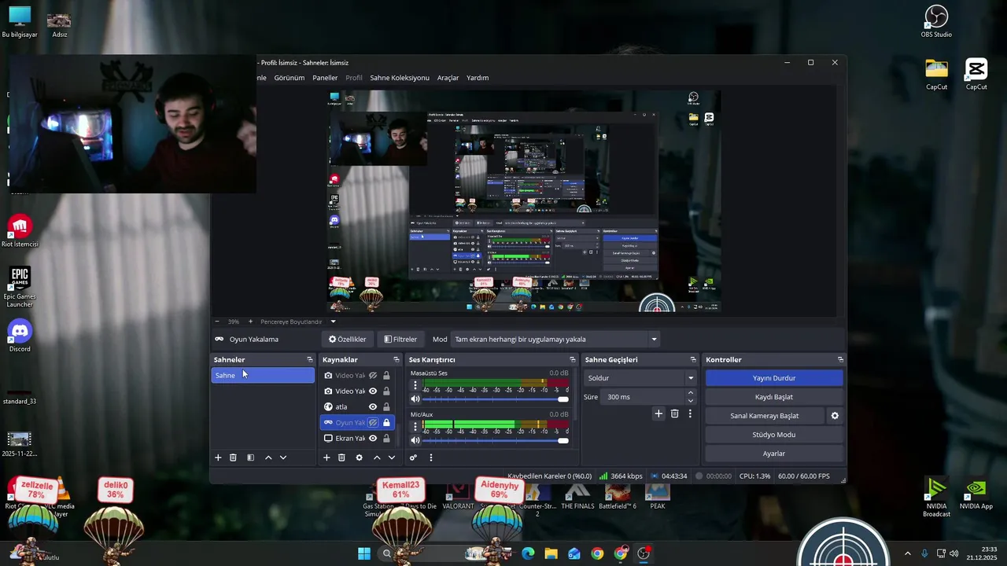Open Özellikler for selected source
Screen dimensions: 1007x566
[347, 340]
